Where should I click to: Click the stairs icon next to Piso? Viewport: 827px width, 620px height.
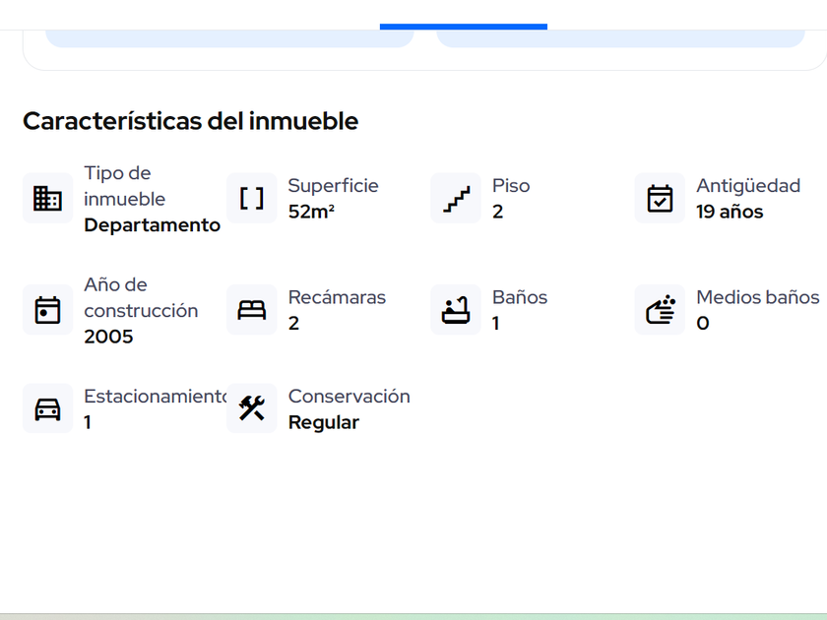(456, 199)
